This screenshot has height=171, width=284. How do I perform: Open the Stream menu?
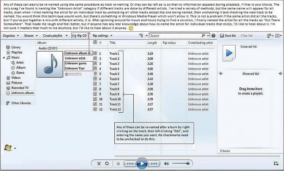(x=31, y=36)
